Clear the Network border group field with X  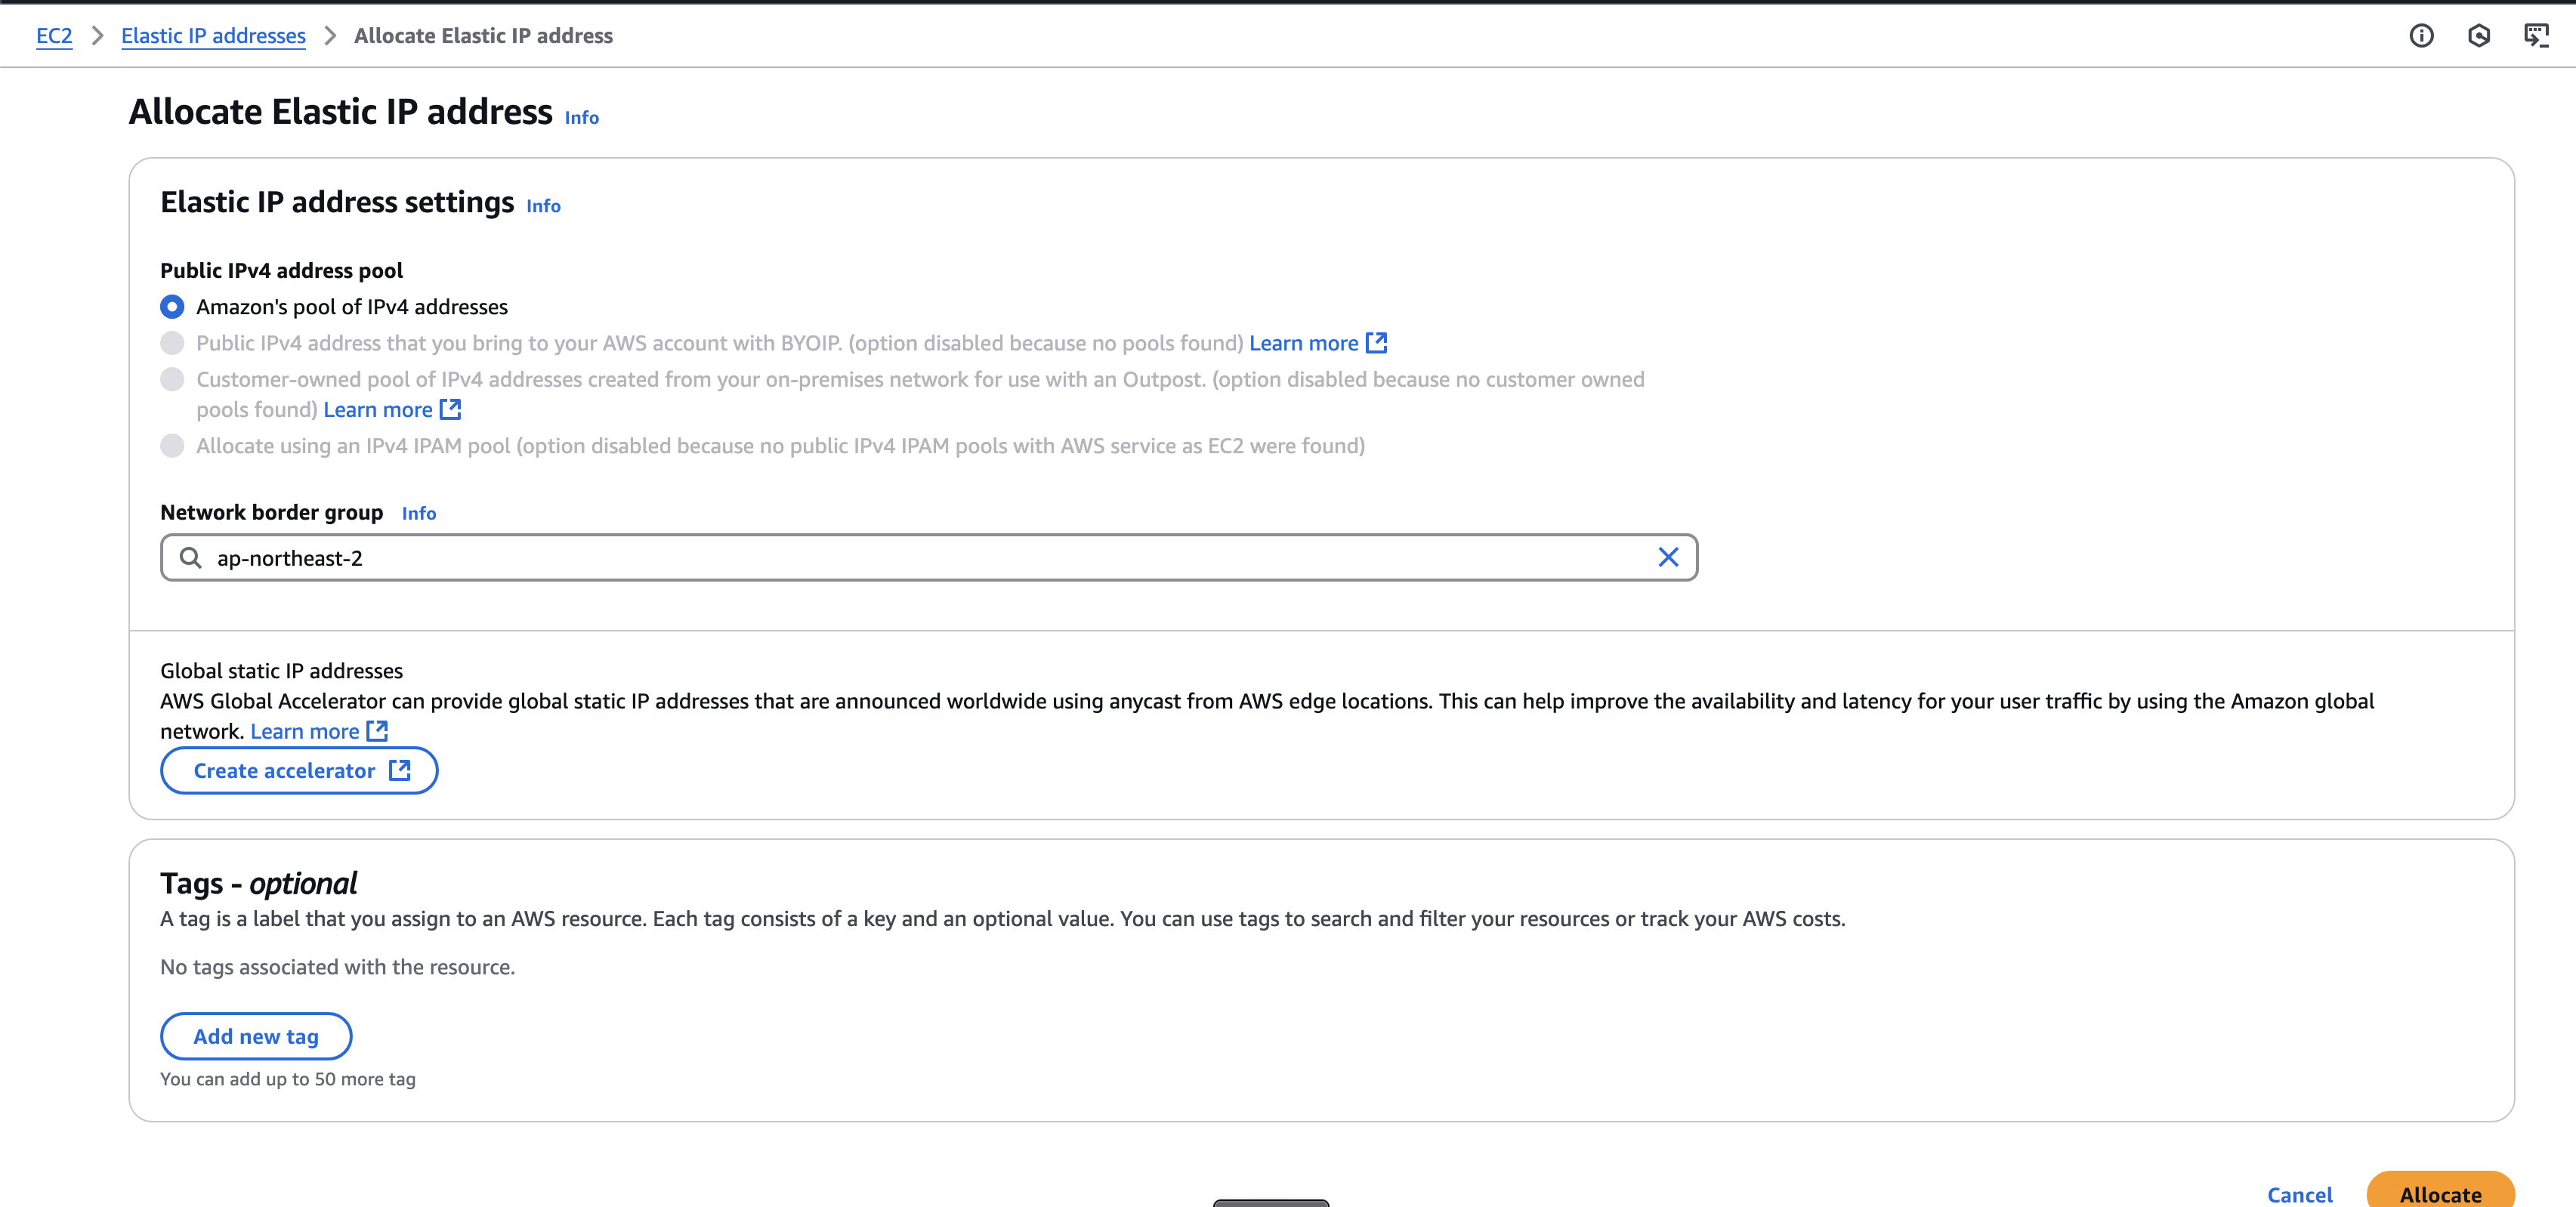click(x=1668, y=557)
